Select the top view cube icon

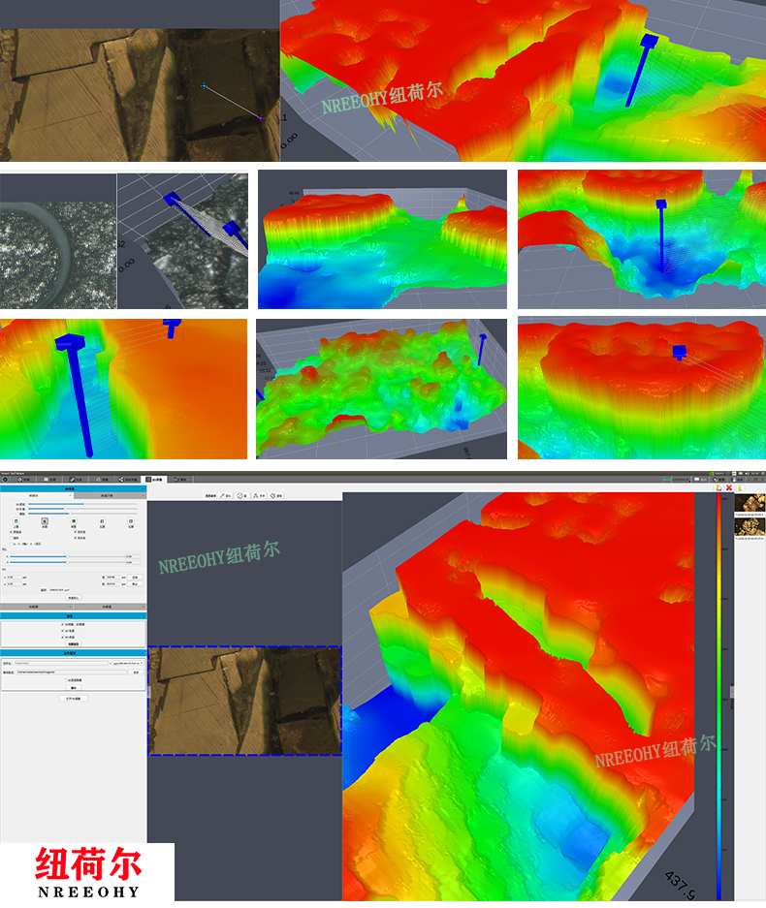16,521
